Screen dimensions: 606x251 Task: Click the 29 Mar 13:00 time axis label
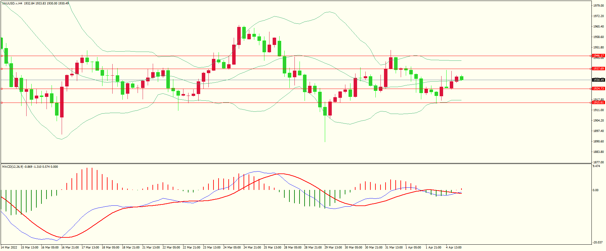(333, 248)
